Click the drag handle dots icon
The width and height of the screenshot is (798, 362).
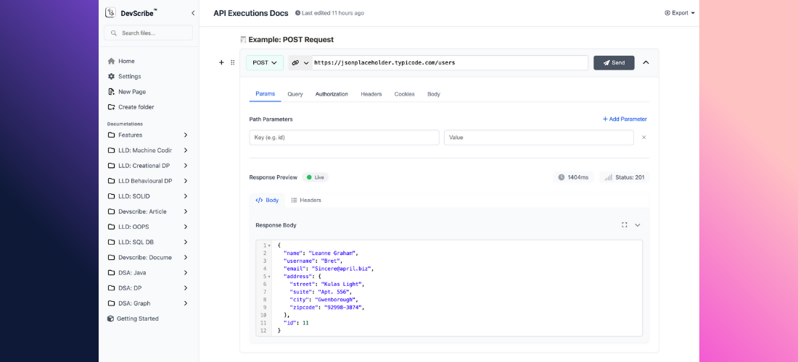(x=233, y=62)
